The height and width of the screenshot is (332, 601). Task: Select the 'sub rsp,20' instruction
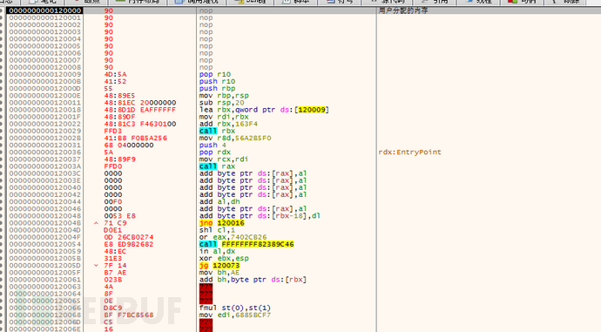tap(222, 103)
